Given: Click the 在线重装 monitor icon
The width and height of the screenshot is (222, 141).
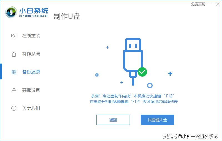Looking at the screenshot, I should click(14, 36).
